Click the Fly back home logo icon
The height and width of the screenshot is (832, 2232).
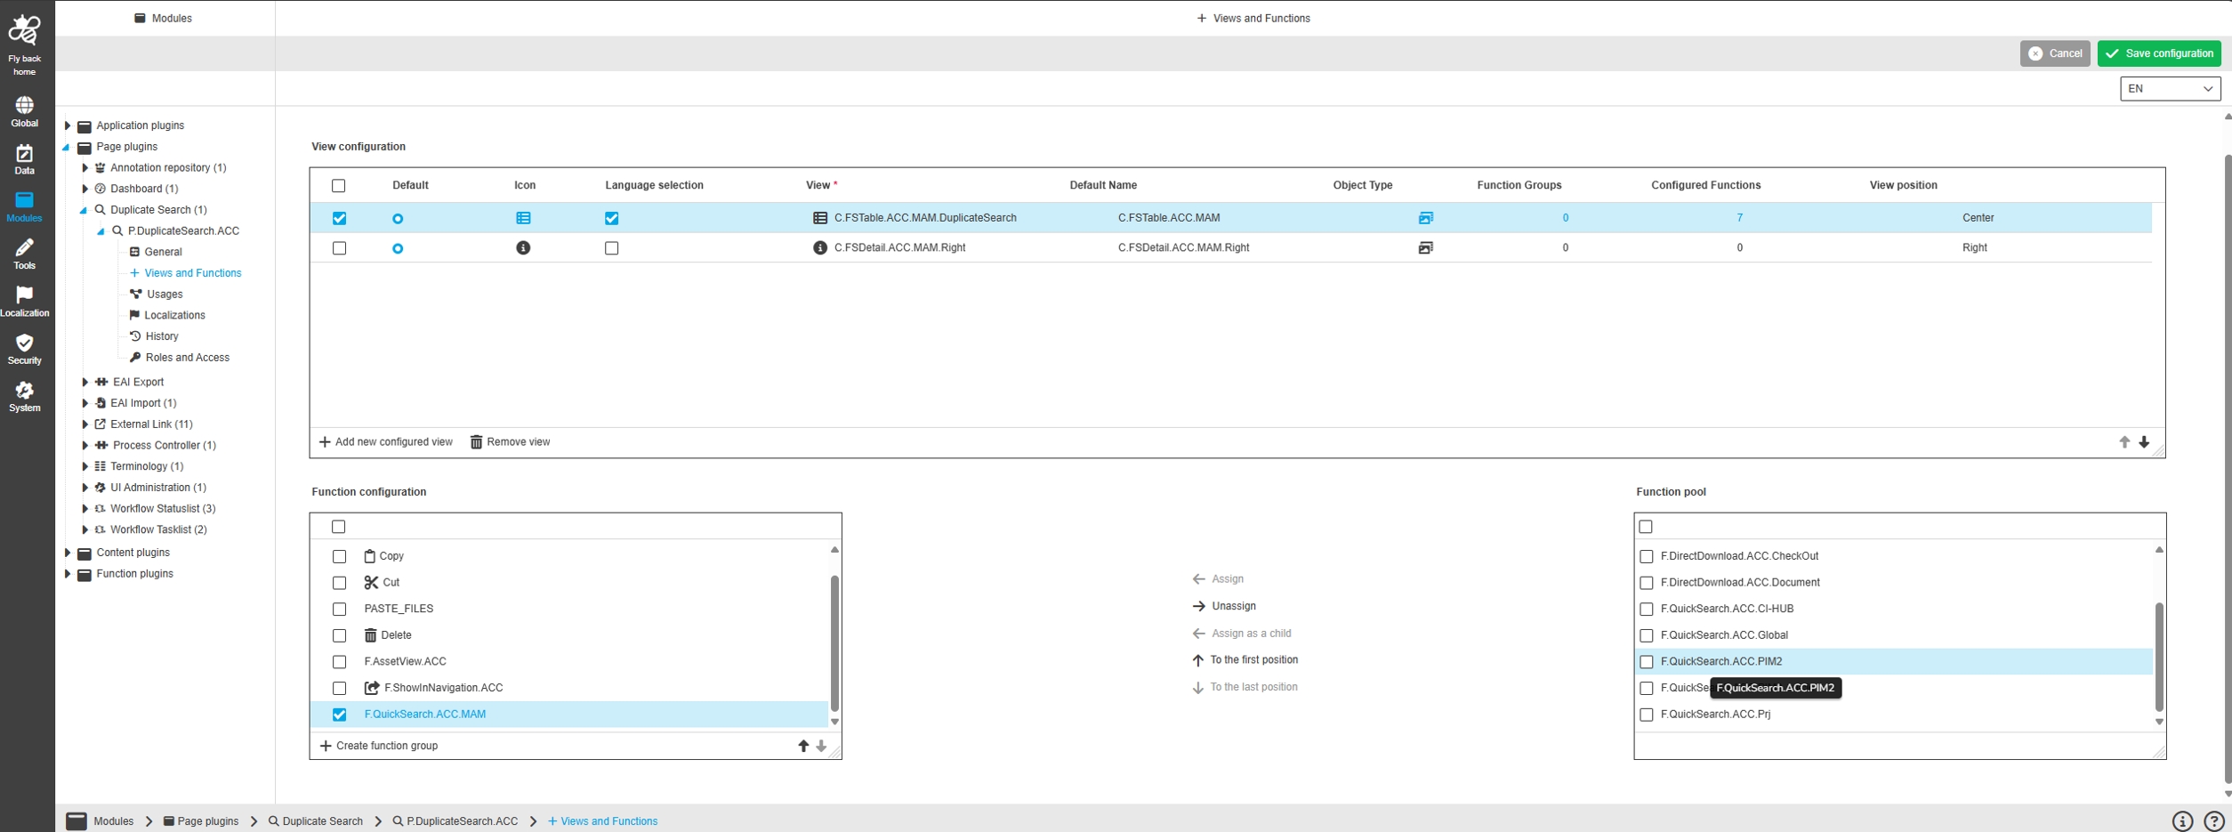coord(24,31)
